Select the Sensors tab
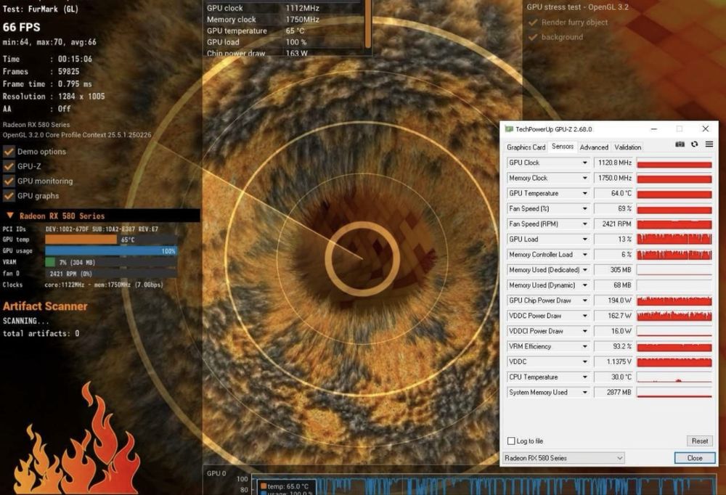Image resolution: width=726 pixels, height=495 pixels. pos(563,147)
